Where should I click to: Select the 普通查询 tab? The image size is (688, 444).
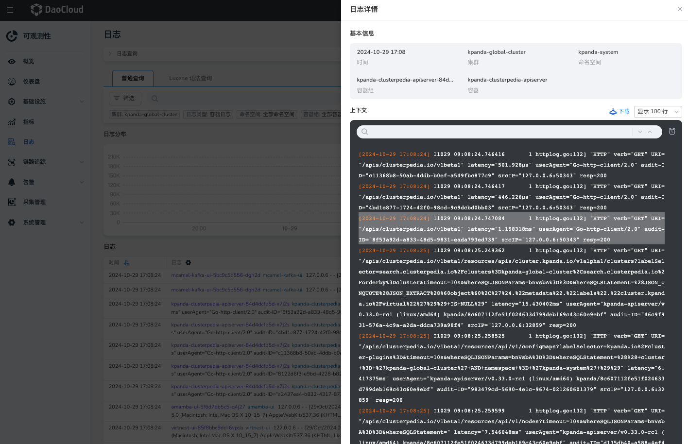133,78
